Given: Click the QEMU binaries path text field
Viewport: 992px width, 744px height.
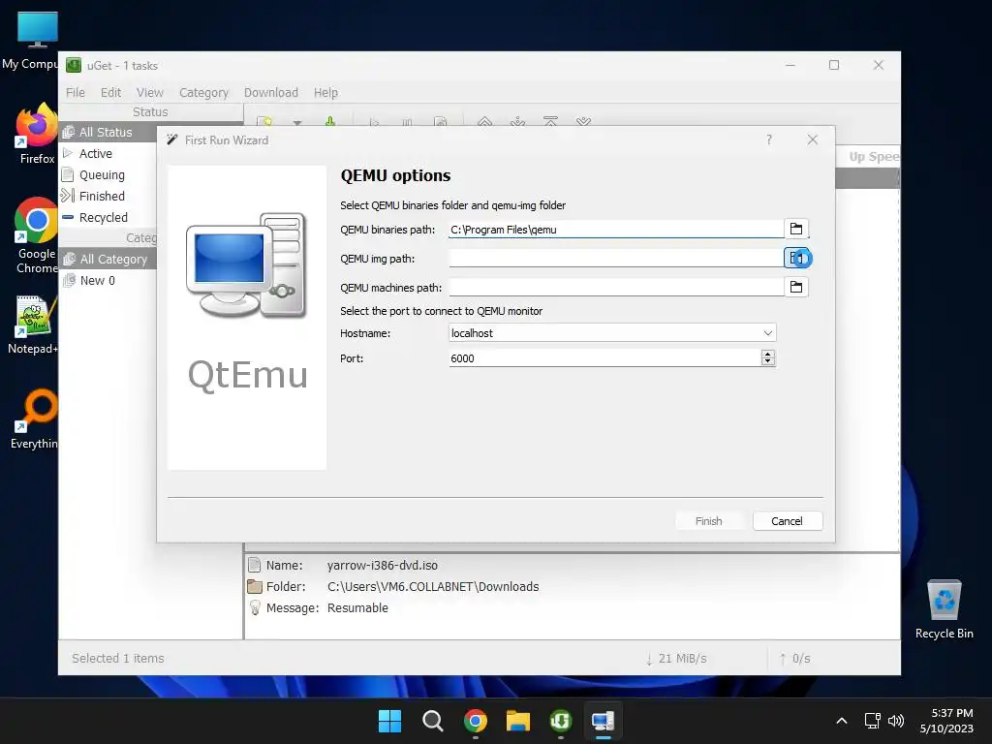Looking at the screenshot, I should [615, 229].
